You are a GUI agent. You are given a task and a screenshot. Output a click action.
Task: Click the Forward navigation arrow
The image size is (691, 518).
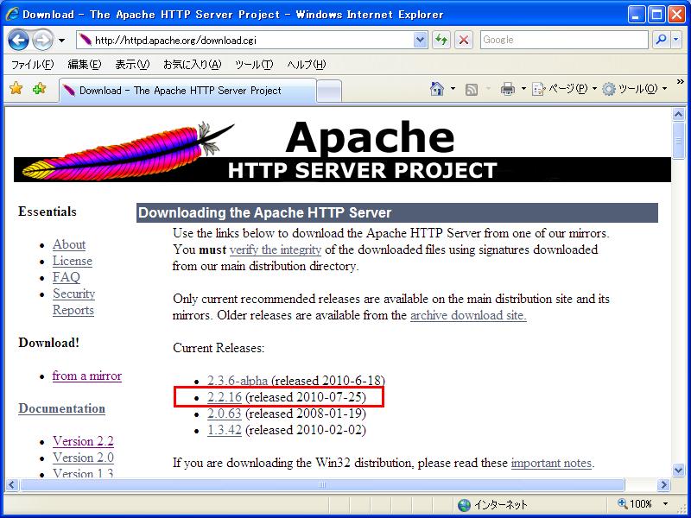click(42, 40)
